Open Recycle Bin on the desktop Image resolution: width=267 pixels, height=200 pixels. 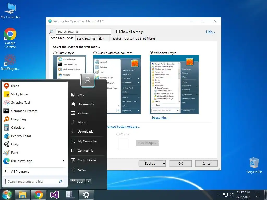(x=254, y=165)
